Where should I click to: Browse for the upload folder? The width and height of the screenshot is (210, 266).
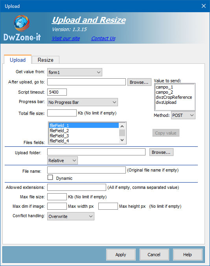(x=161, y=152)
